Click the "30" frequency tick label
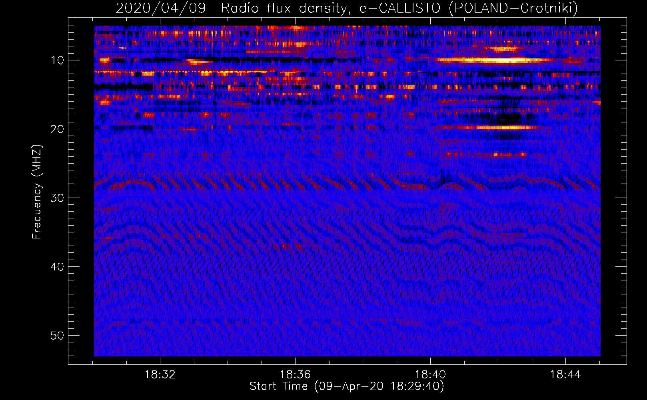The width and height of the screenshot is (647, 400). 57,198
